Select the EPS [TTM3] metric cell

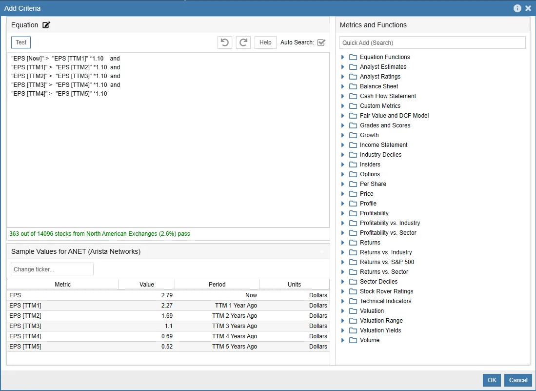62,326
